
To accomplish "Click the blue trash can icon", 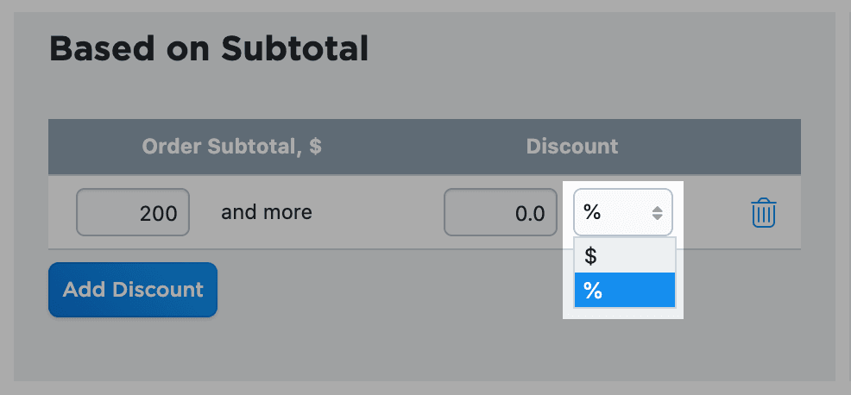I will 764,212.
